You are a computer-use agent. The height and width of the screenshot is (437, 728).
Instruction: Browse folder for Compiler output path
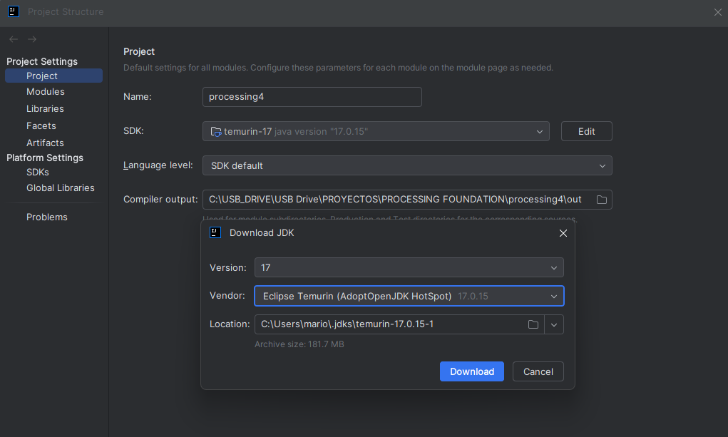point(601,200)
